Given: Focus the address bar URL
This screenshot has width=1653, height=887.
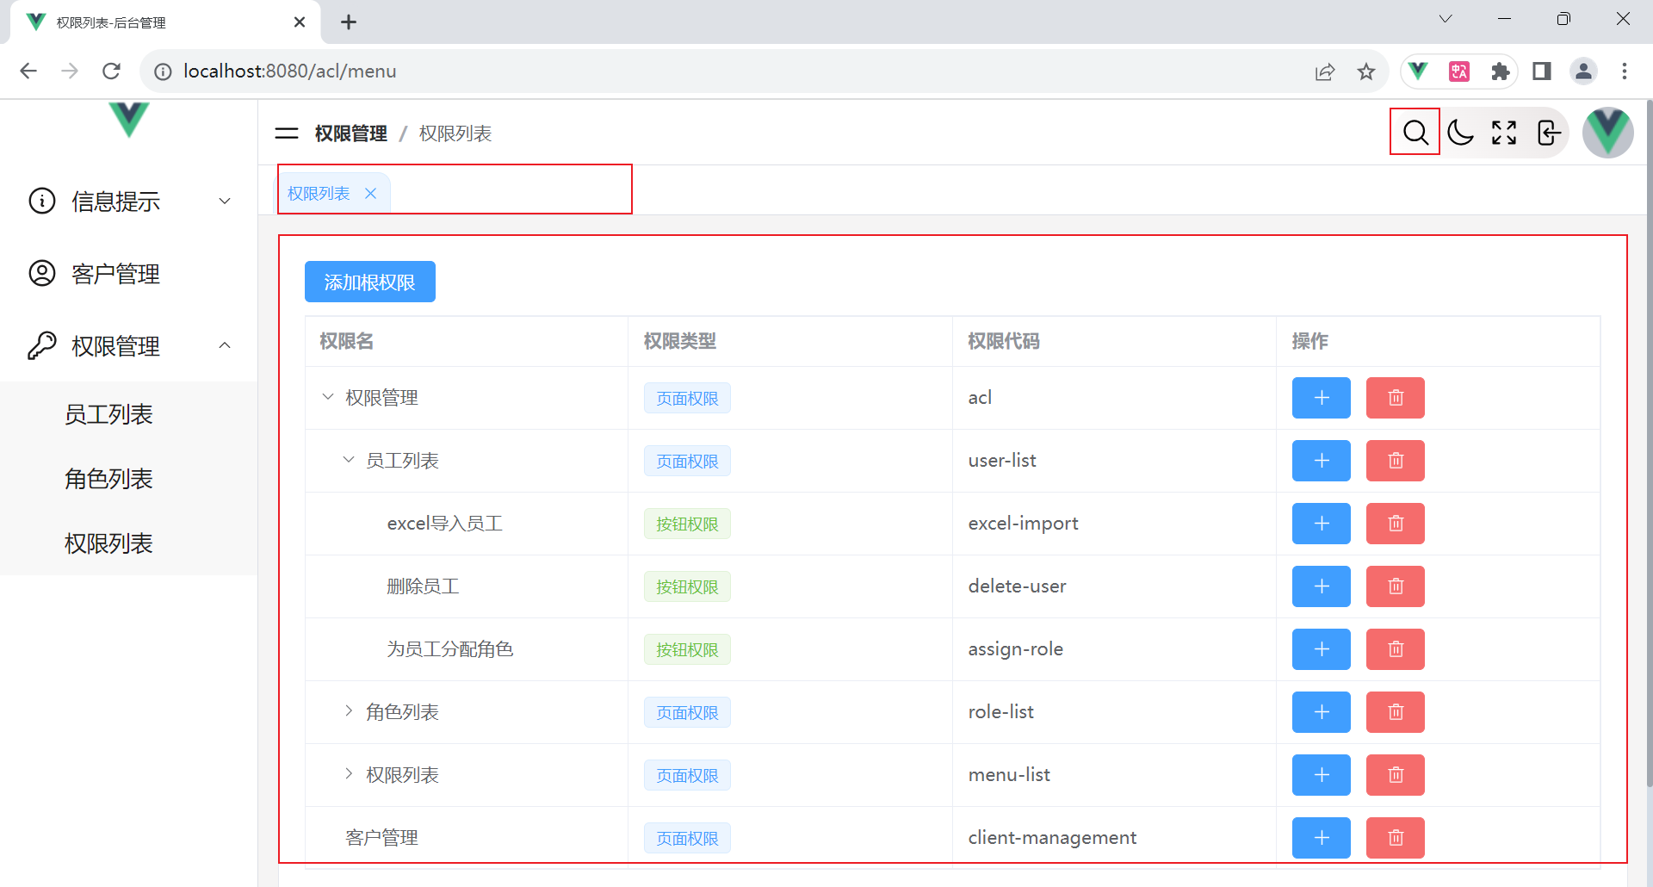Looking at the screenshot, I should (x=289, y=71).
